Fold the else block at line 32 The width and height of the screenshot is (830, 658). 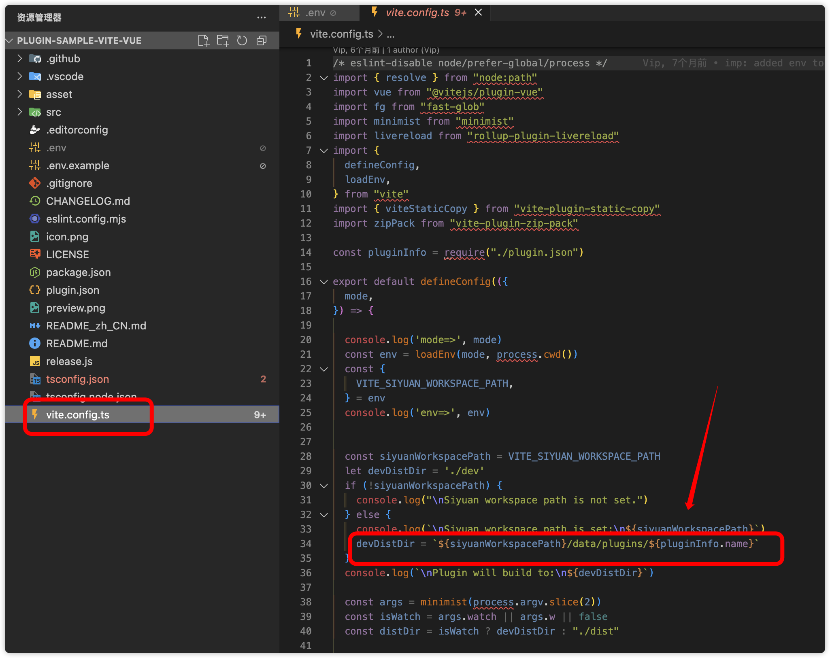[324, 515]
